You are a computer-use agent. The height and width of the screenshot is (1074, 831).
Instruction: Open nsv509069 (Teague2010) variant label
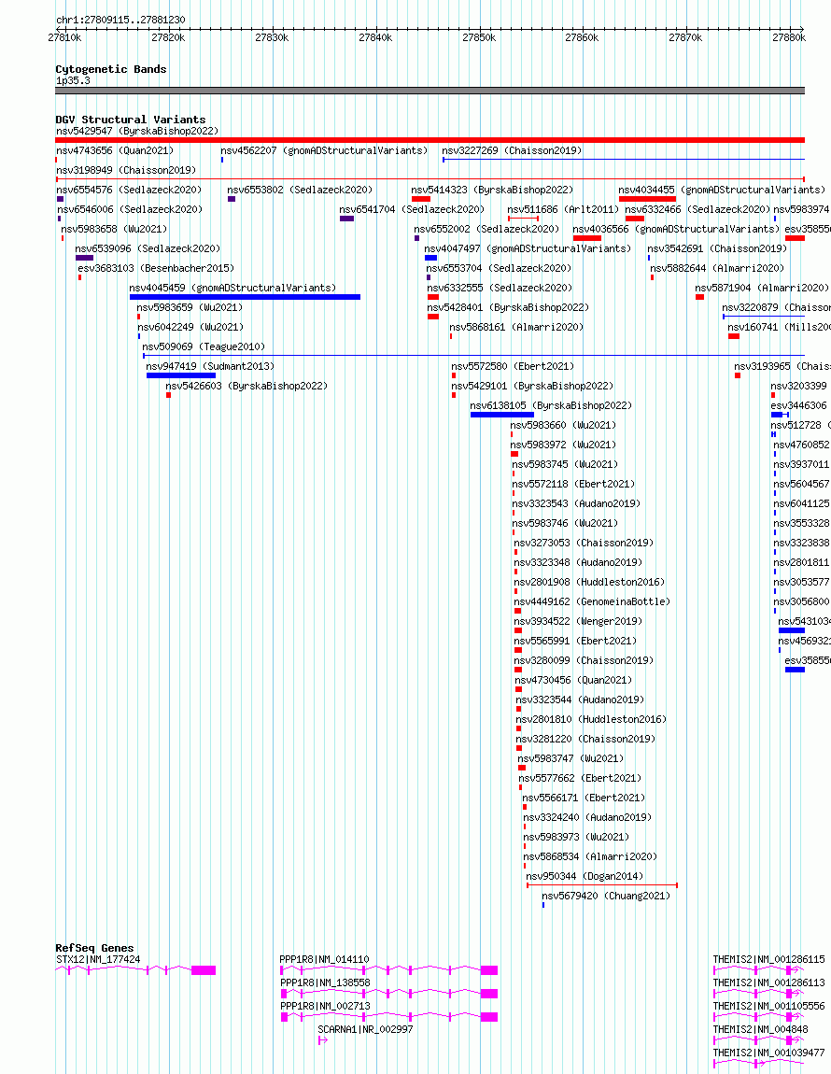tap(204, 346)
